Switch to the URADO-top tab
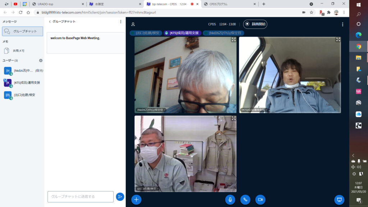The height and width of the screenshot is (207, 368). (x=57, y=4)
